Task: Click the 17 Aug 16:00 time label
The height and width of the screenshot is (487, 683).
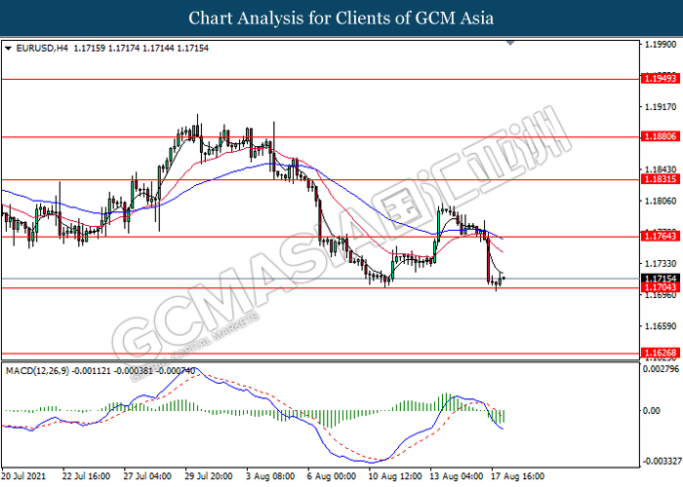Action: tap(517, 476)
